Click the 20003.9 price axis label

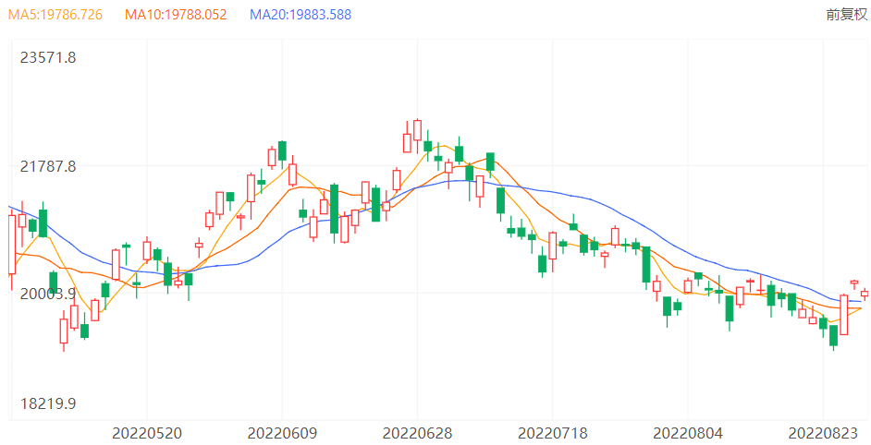(48, 294)
